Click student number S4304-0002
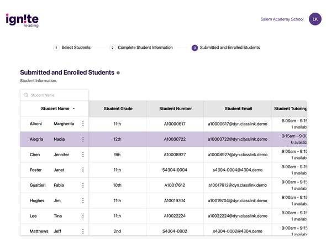The width and height of the screenshot is (326, 242). pyautogui.click(x=175, y=231)
